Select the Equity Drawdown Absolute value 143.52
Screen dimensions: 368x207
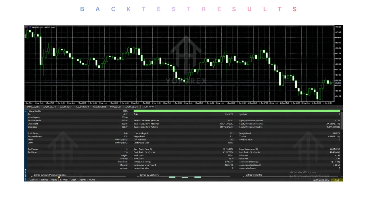(x=337, y=120)
